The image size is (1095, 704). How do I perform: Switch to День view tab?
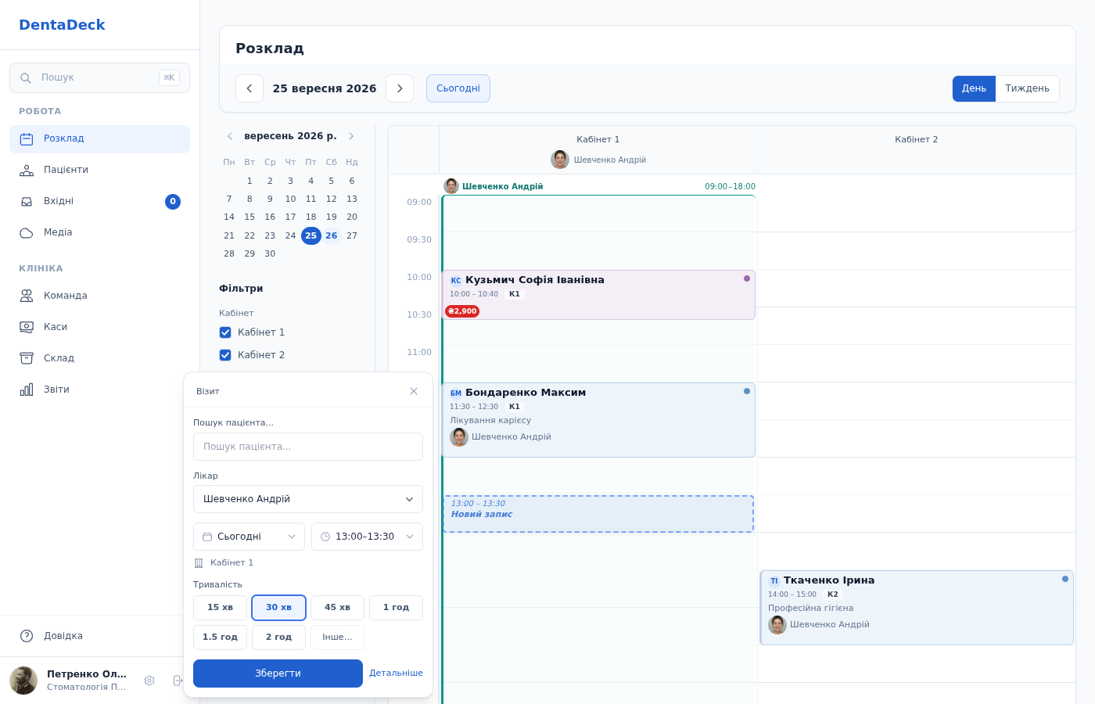(974, 88)
